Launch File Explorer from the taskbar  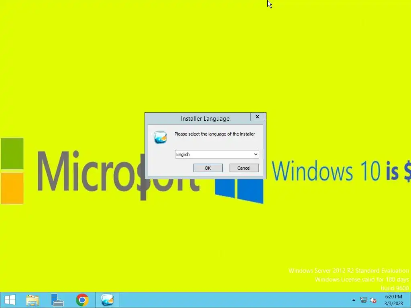pos(33,300)
